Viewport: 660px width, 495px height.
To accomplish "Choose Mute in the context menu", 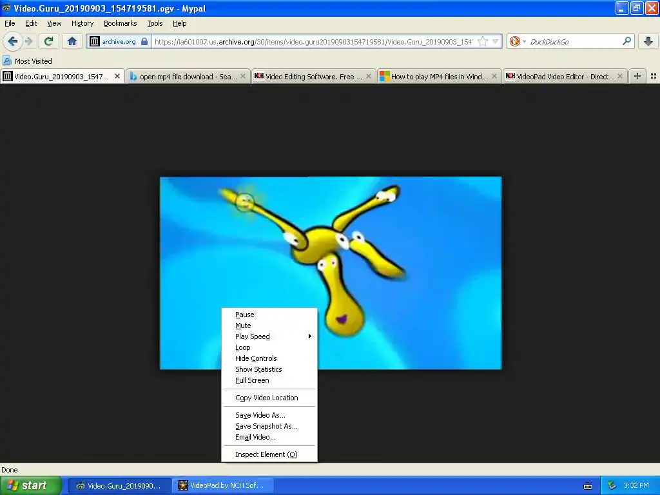I will 269,325.
